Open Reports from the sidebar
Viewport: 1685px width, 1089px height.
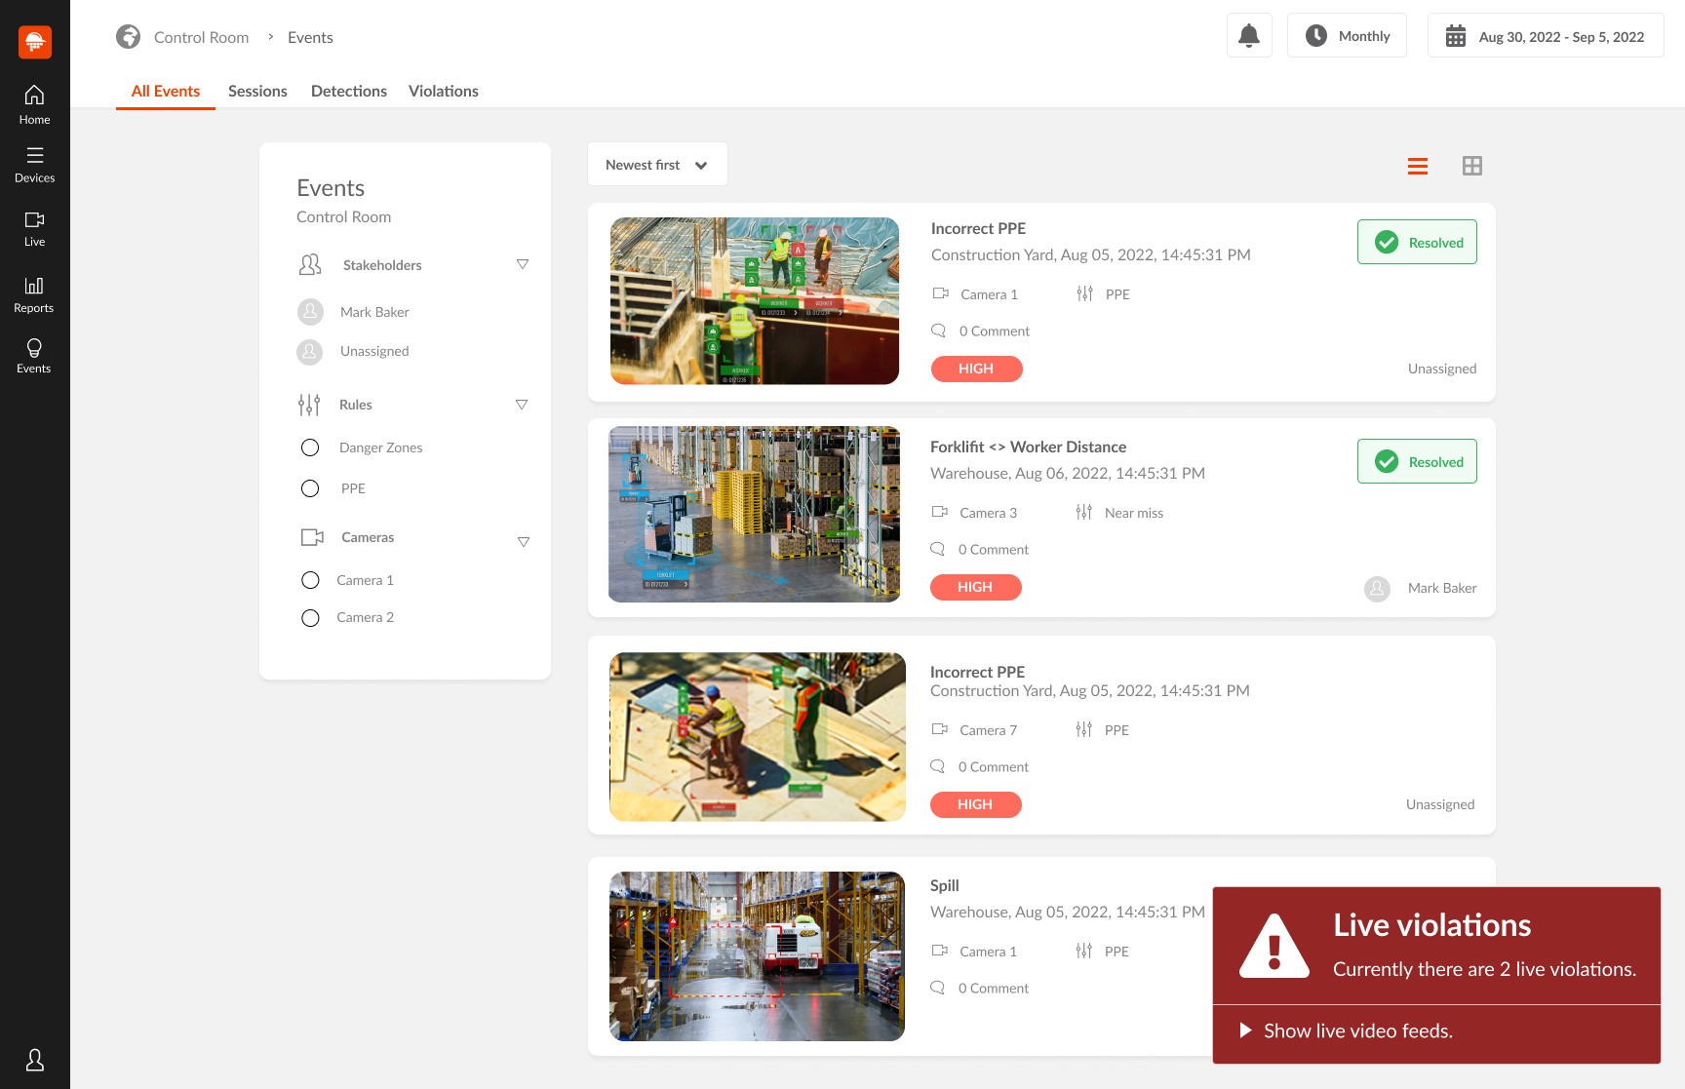[x=34, y=294]
